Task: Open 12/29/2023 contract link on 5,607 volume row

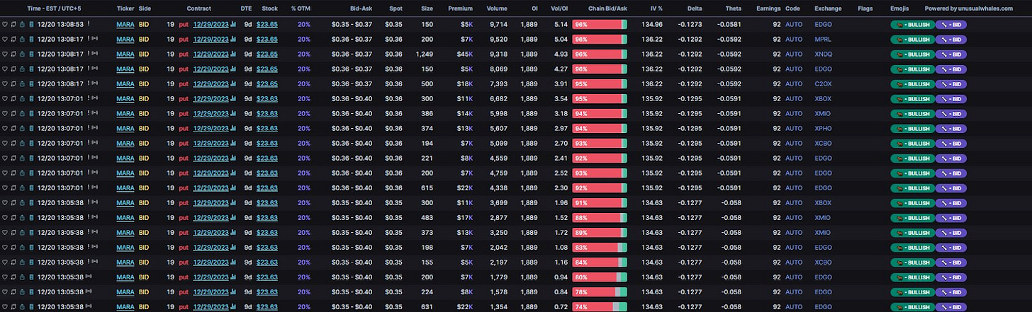Action: click(x=211, y=129)
